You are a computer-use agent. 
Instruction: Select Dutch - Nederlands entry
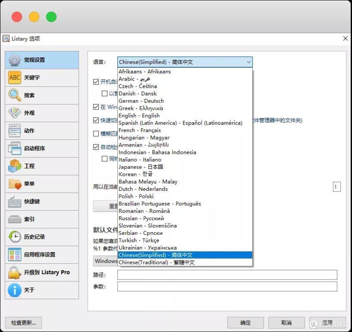point(185,189)
